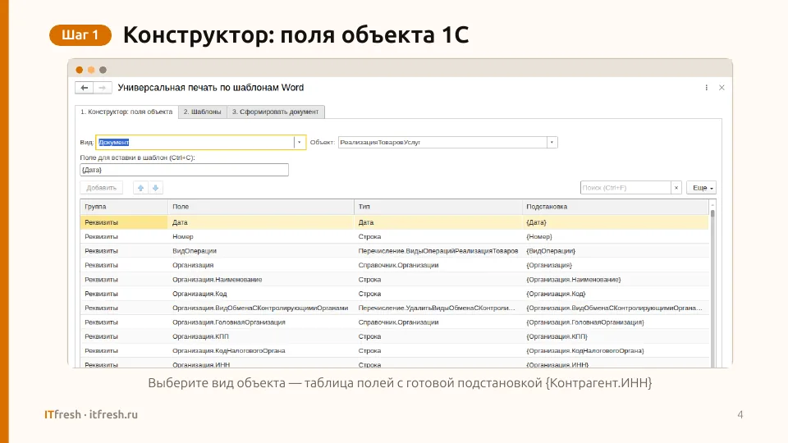Open the three-dot window menu
788x443 pixels.
coord(706,88)
